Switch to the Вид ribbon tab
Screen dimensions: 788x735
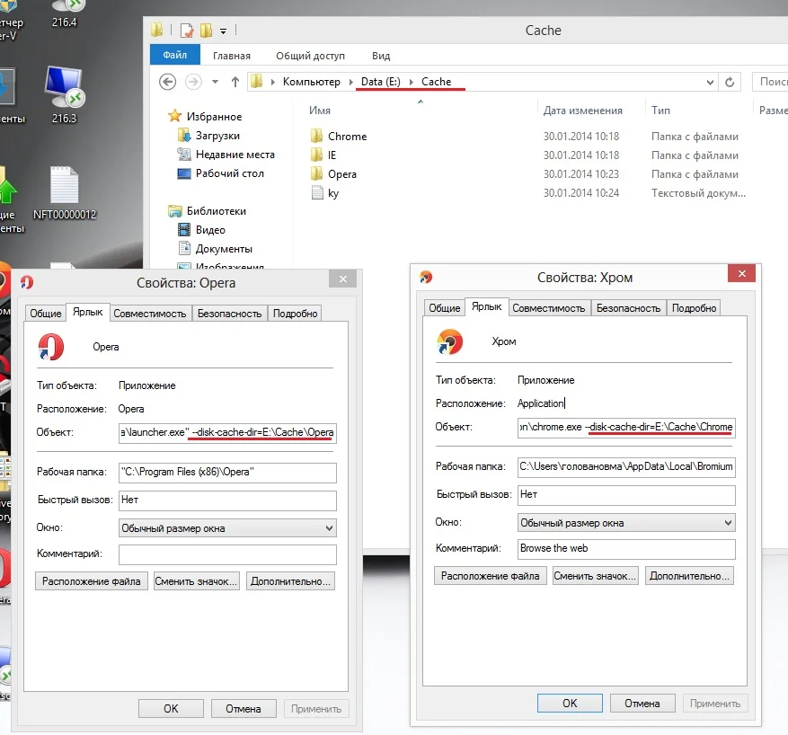[x=381, y=56]
